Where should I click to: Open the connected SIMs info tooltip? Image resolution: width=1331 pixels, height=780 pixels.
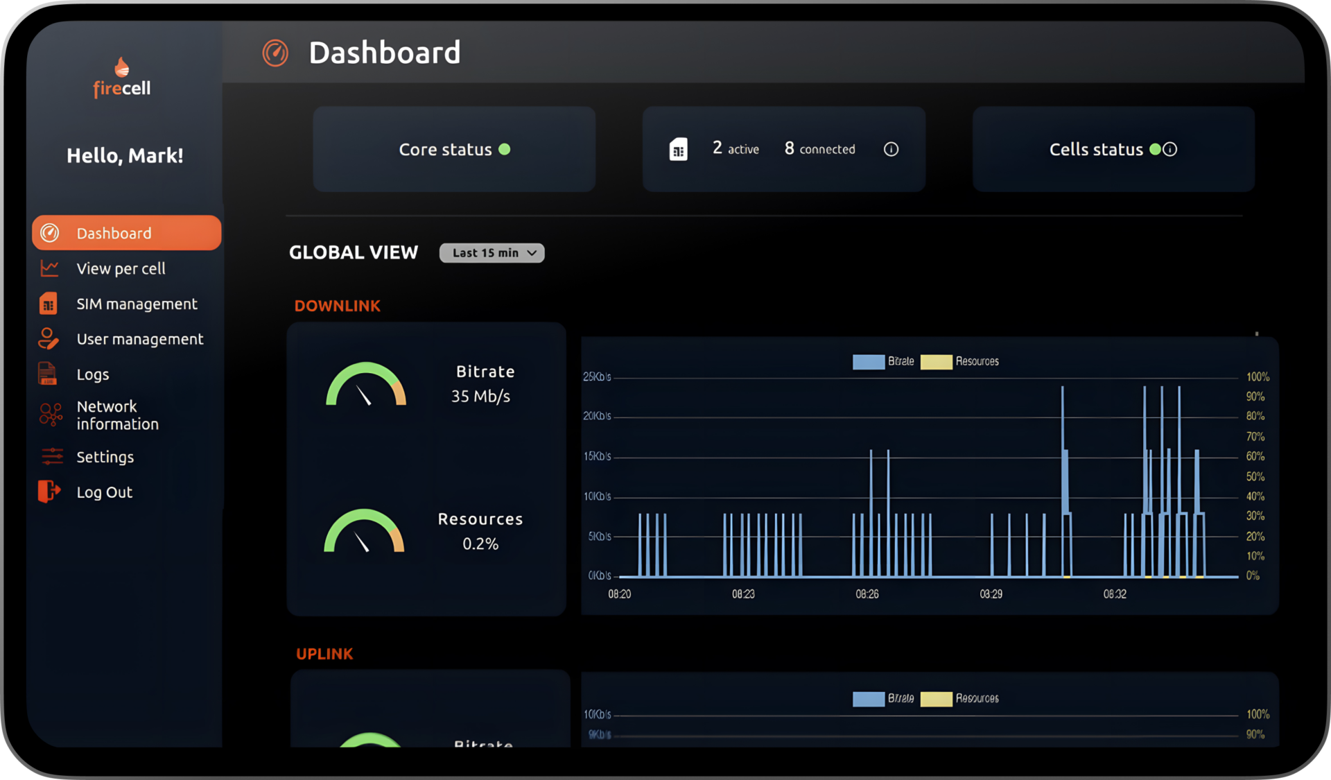pyautogui.click(x=891, y=148)
